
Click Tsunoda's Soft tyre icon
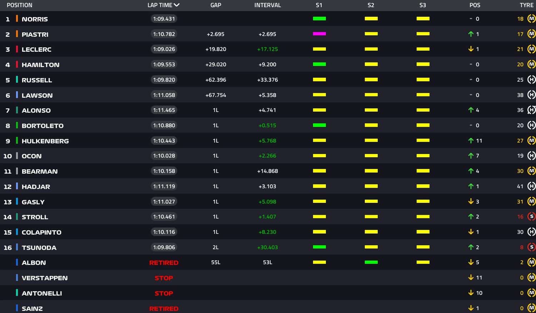point(532,247)
